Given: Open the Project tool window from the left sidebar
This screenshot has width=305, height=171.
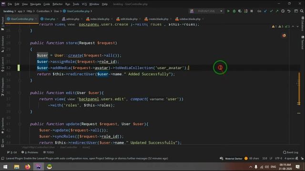Looking at the screenshot, I should coord(2,23).
